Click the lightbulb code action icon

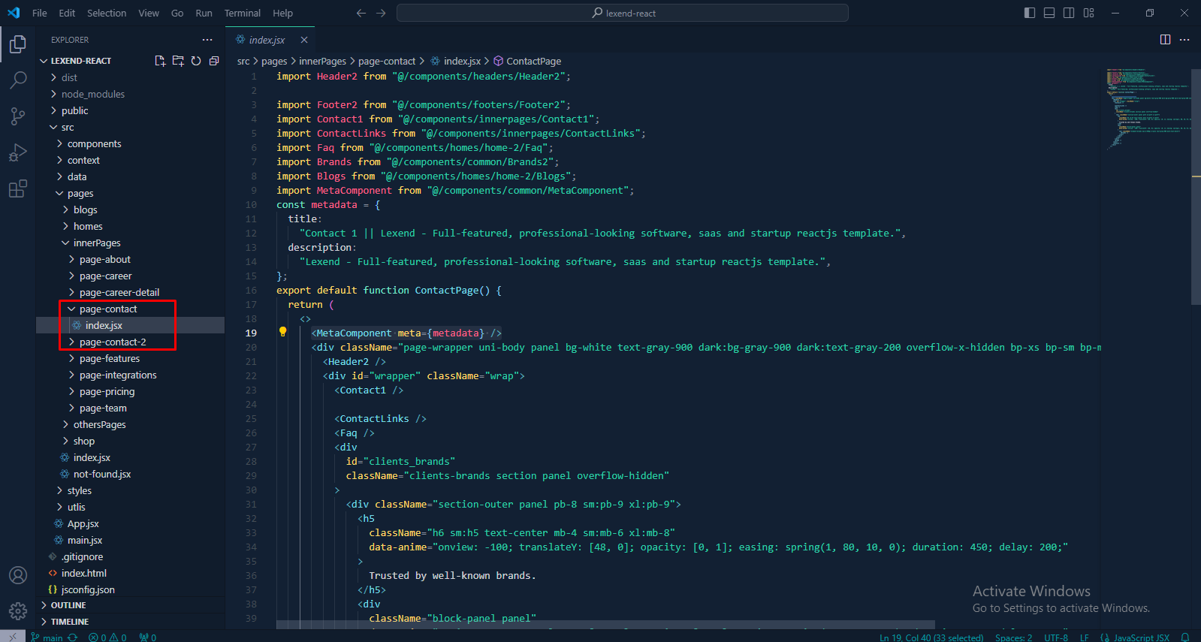tap(282, 332)
